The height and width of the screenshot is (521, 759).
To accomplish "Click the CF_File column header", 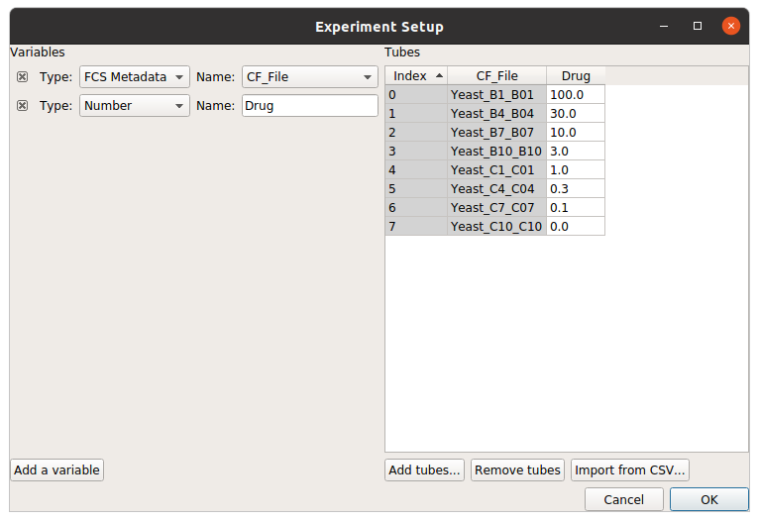I will [497, 76].
